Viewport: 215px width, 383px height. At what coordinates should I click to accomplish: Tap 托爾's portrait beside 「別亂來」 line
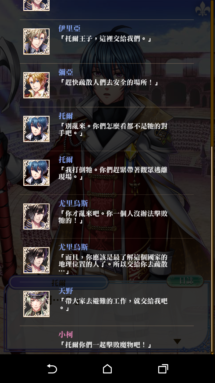tap(36, 129)
